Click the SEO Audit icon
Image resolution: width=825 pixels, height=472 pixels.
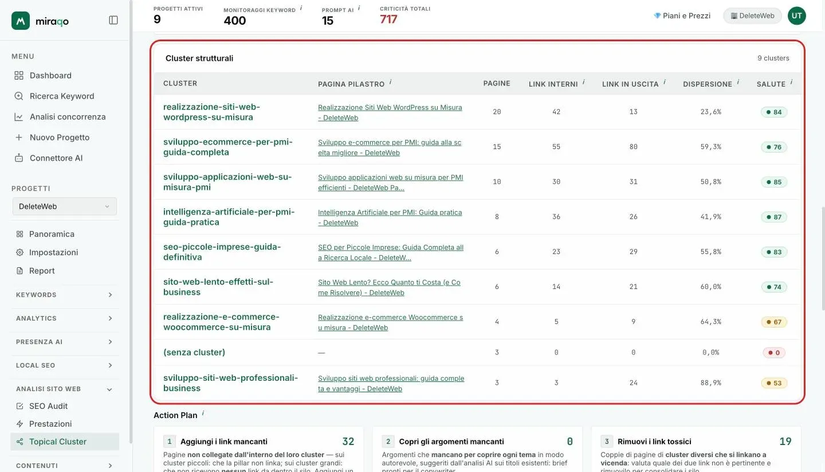19,406
